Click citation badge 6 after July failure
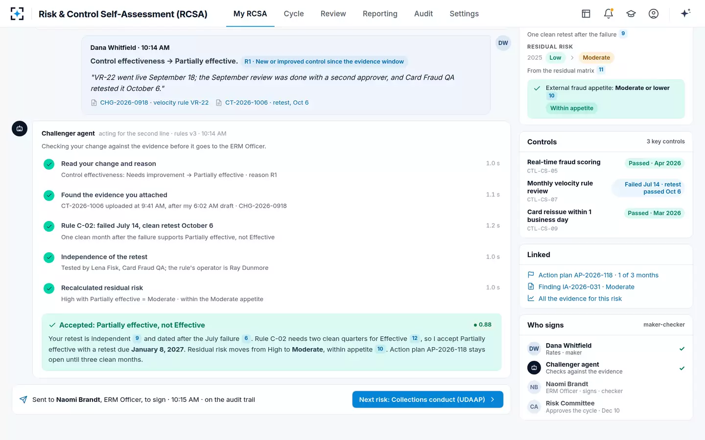 246,338
